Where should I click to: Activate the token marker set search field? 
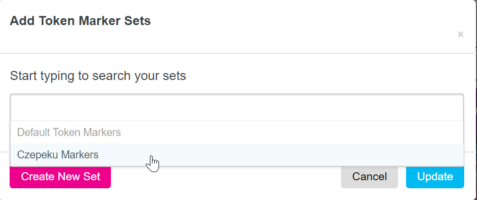coord(237,107)
